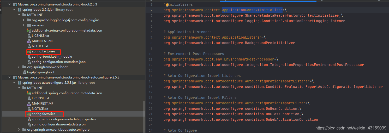Click the ConditionEvaluationReportLoggingListener line
389x133 pixels.
point(254,21)
